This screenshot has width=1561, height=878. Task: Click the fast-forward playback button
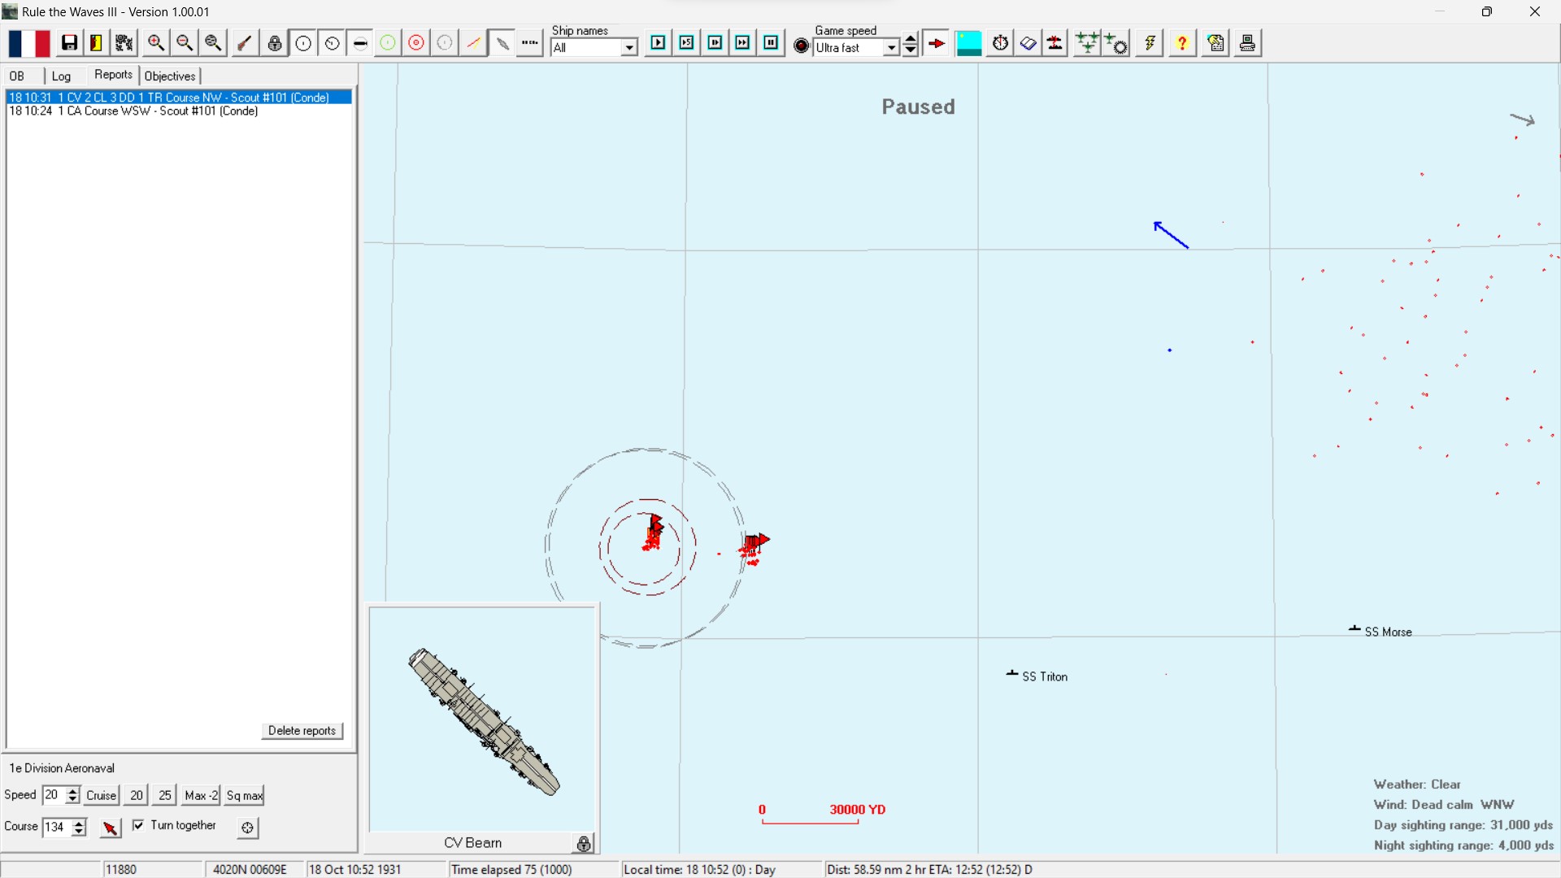point(743,43)
